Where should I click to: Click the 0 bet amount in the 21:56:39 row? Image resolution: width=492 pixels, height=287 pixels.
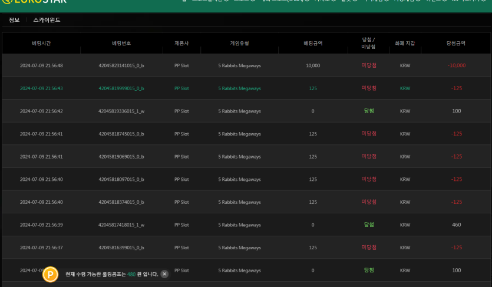[x=313, y=225]
